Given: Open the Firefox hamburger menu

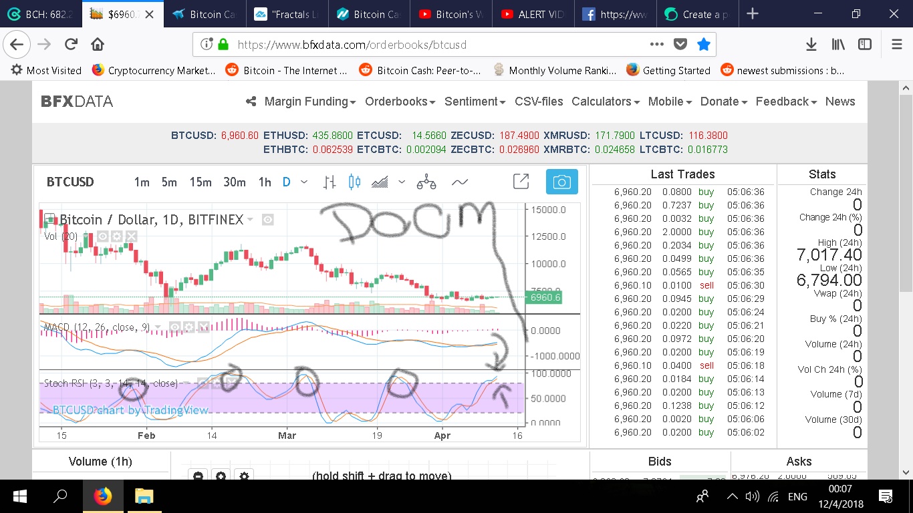Looking at the screenshot, I should (x=897, y=45).
